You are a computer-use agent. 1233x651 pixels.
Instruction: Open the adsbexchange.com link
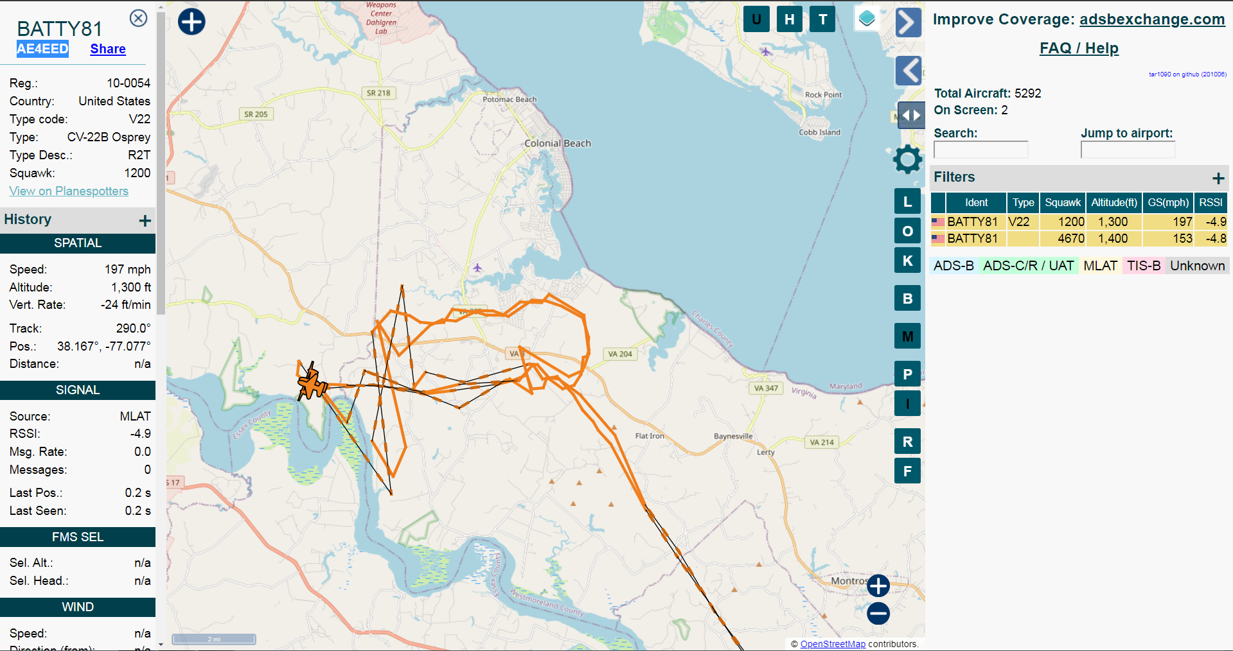click(x=1152, y=19)
